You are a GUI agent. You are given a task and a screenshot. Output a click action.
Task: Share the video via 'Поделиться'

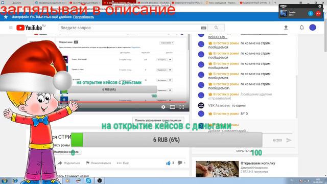click(69, 163)
